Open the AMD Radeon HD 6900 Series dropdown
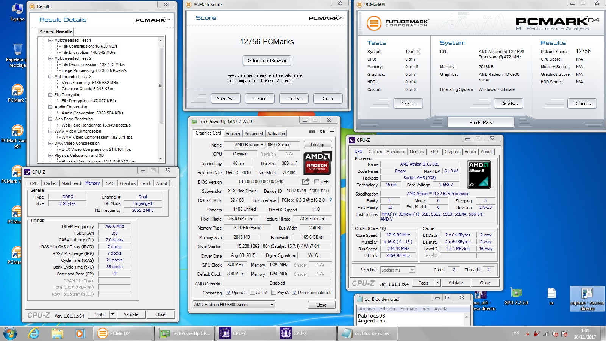This screenshot has height=341, width=606. point(234,305)
